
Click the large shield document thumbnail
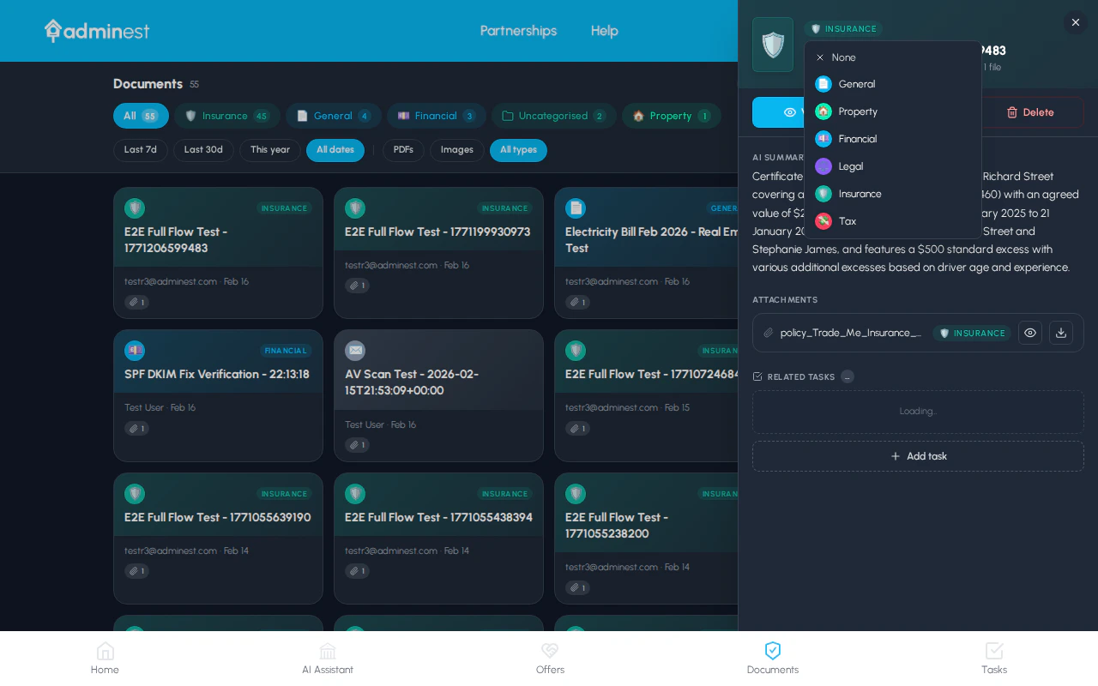click(773, 45)
